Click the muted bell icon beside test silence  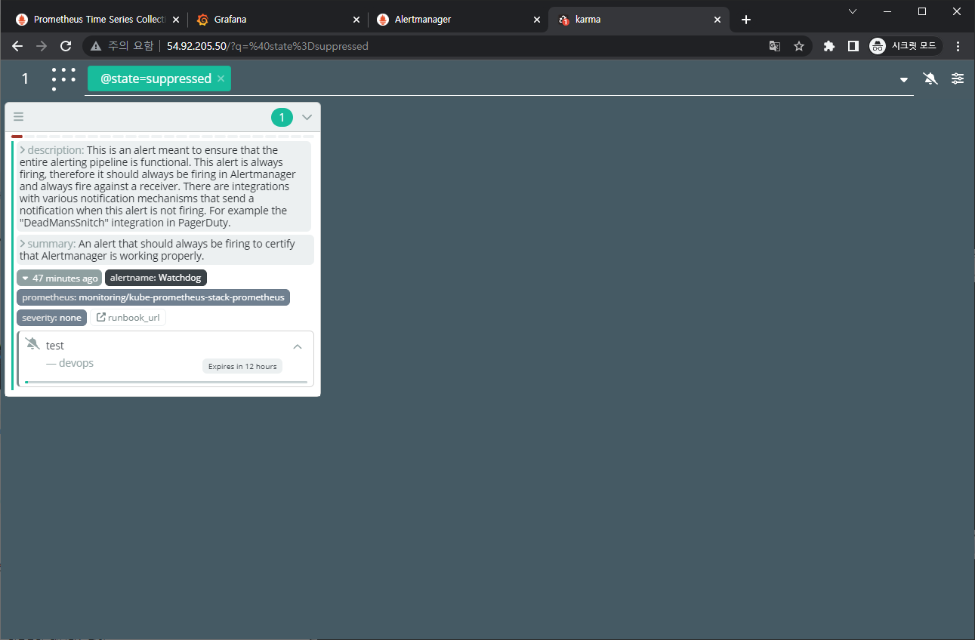(32, 344)
